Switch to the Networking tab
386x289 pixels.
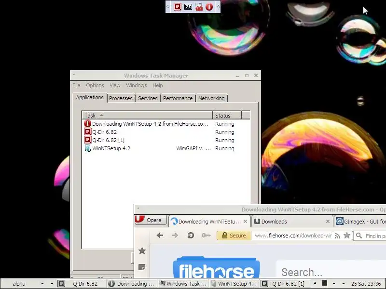[211, 98]
